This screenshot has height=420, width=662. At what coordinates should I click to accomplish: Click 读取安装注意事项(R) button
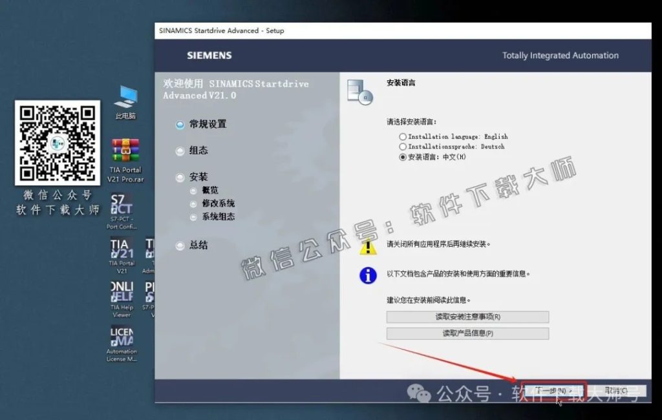coord(467,317)
